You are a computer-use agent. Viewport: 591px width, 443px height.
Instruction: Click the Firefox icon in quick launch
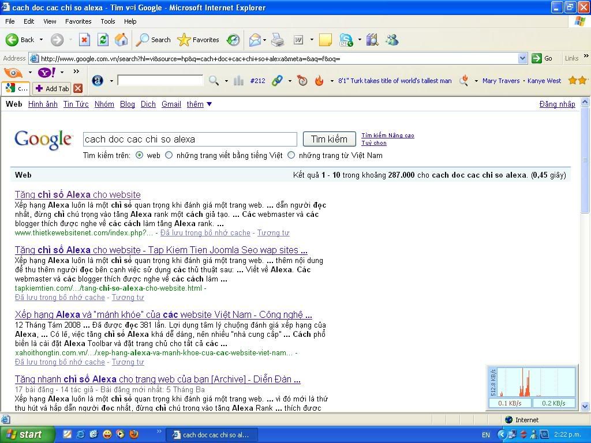pyautogui.click(x=134, y=434)
